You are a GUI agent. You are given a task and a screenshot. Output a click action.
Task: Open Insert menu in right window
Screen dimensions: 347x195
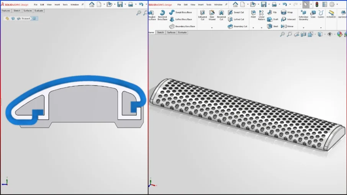(x=201, y=5)
